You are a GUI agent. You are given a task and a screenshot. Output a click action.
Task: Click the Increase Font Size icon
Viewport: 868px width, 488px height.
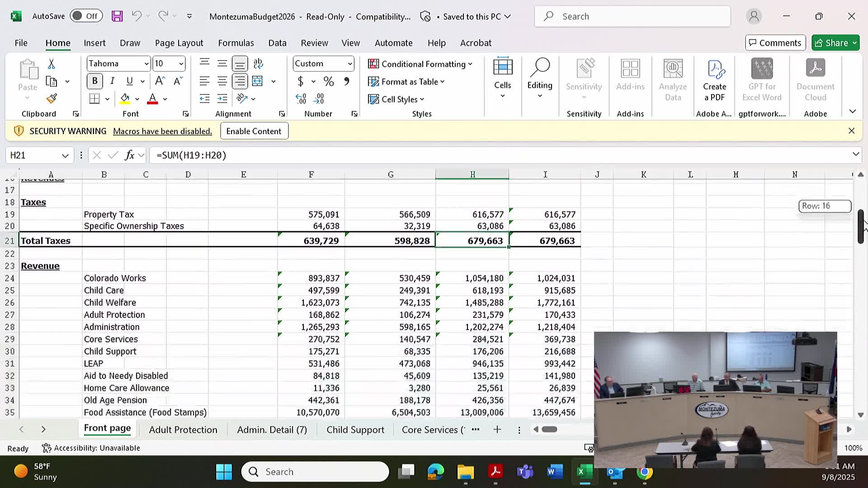[160, 81]
